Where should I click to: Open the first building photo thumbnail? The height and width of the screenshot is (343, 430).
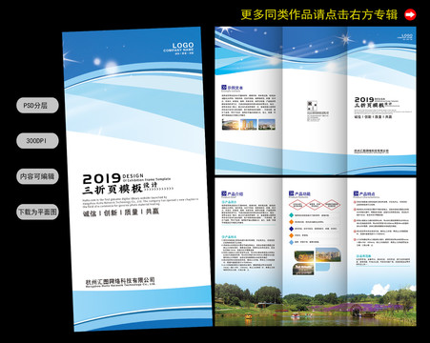coord(231,124)
